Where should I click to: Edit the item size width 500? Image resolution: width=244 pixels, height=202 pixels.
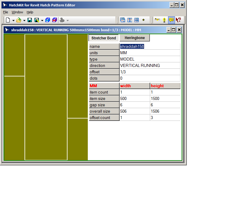[x=135, y=98]
